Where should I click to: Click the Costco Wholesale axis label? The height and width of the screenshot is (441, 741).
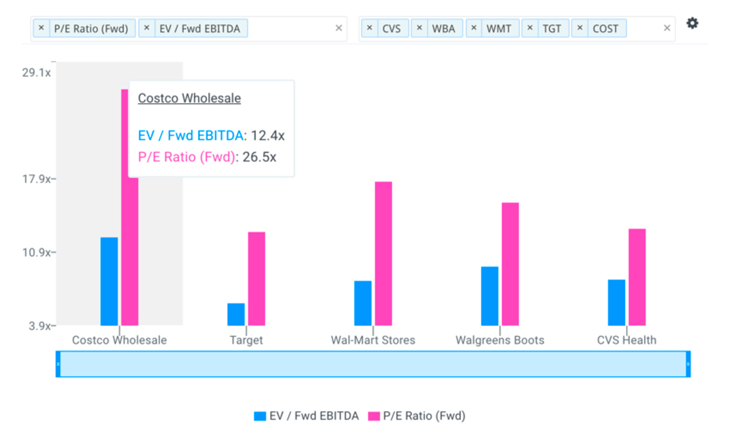(119, 340)
